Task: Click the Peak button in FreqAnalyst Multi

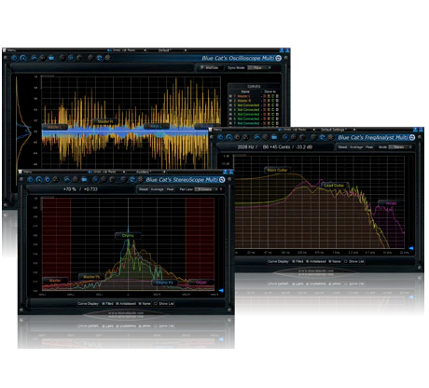Action: [369, 147]
